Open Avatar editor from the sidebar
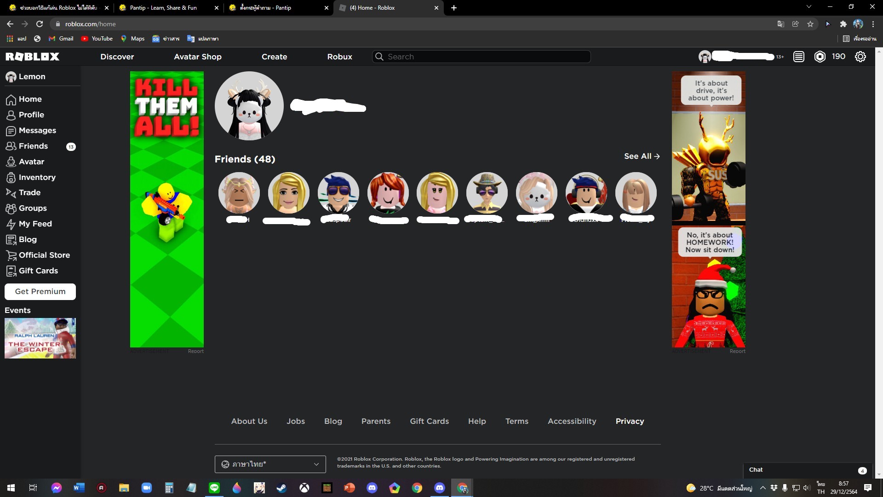 (25, 162)
